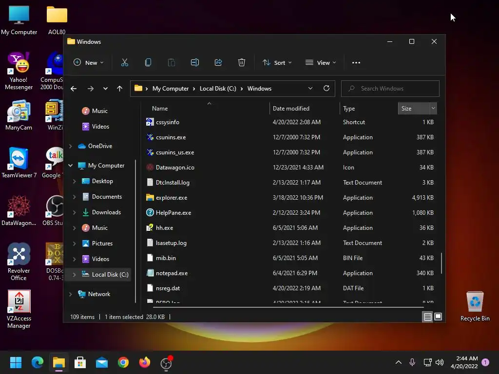Click My Computer in address breadcrumb

coord(170,89)
